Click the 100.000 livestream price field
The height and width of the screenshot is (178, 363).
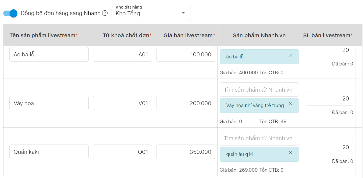[186, 54]
